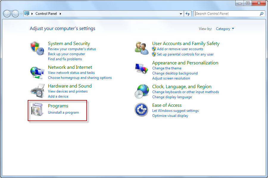This screenshot has height=178, width=268.
Task: Open System and Security heading
Action: pyautogui.click(x=69, y=44)
